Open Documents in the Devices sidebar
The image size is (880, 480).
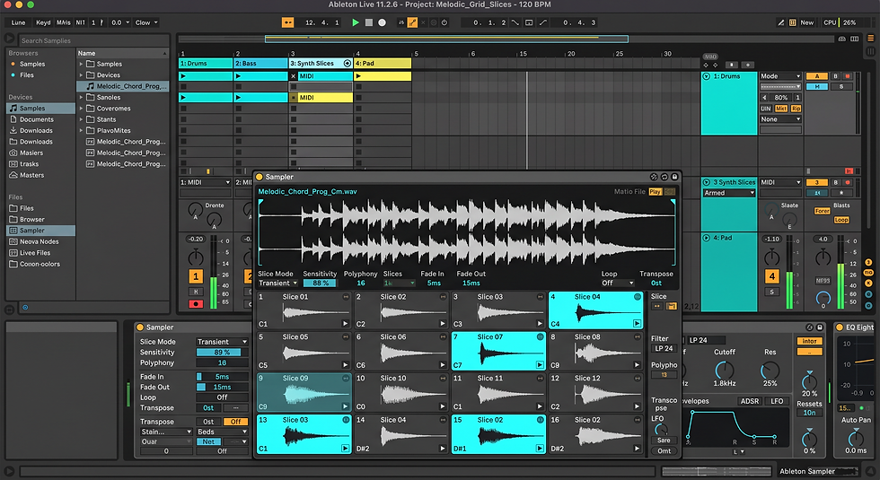pos(37,119)
